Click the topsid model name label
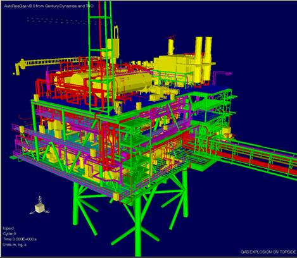This screenshot has width=297, height=258. click(8, 228)
